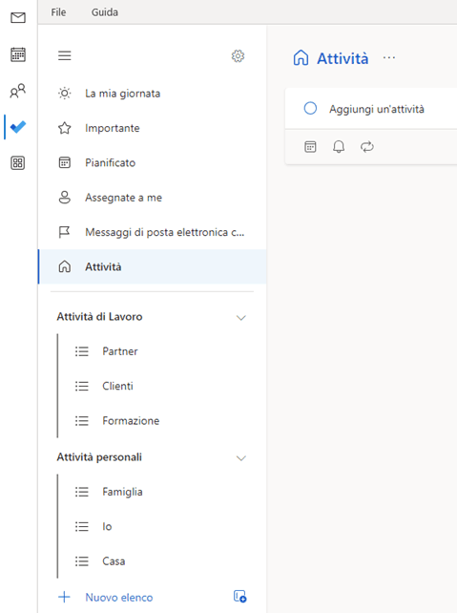
Task: Collapse the Attività personali group
Action: pos(241,457)
